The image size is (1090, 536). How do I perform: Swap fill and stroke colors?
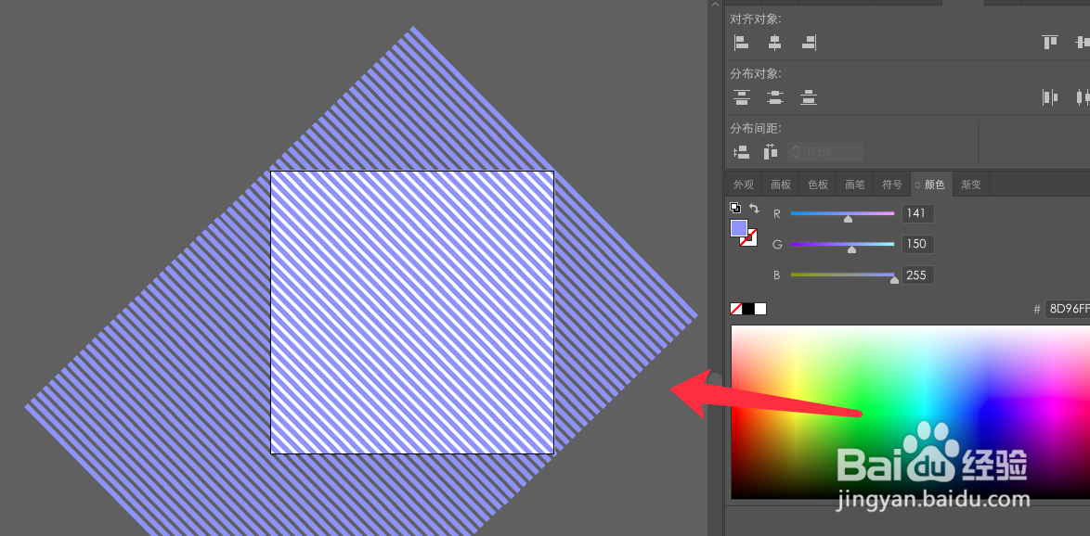(x=754, y=208)
